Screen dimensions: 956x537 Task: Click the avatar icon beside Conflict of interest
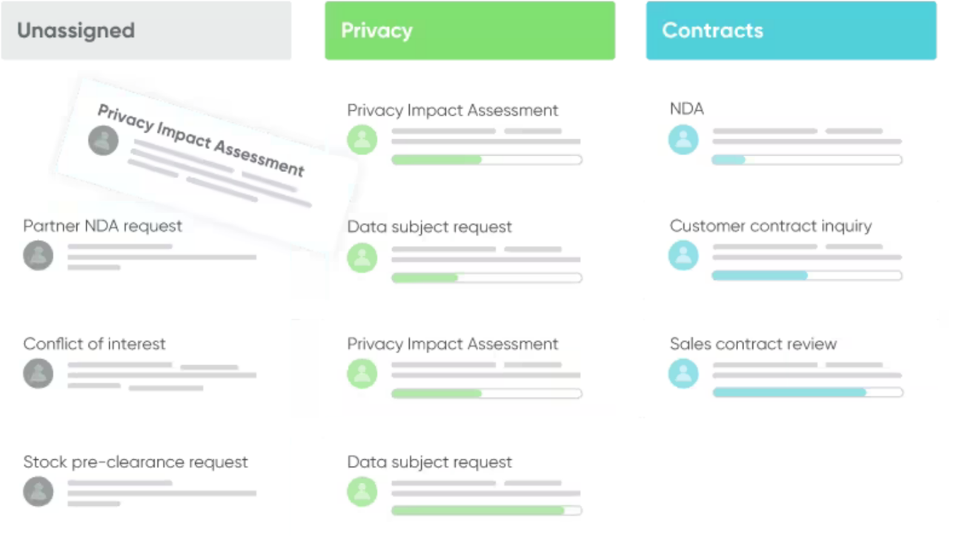coord(38,373)
